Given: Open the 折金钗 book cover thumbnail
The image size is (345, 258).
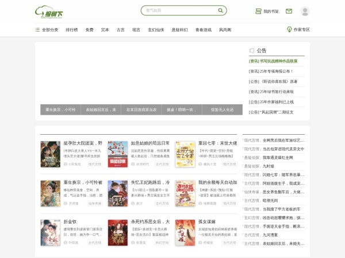Looking at the screenshot, I should pos(50,233).
